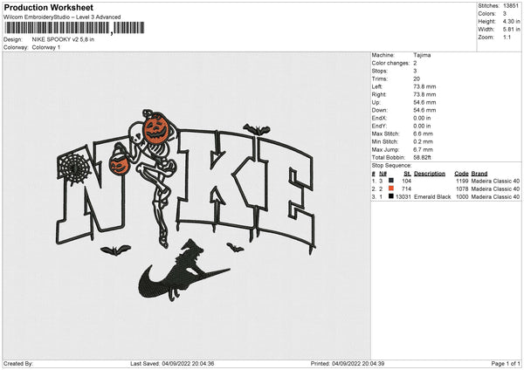Select the orange swatch for code 1078

point(391,188)
